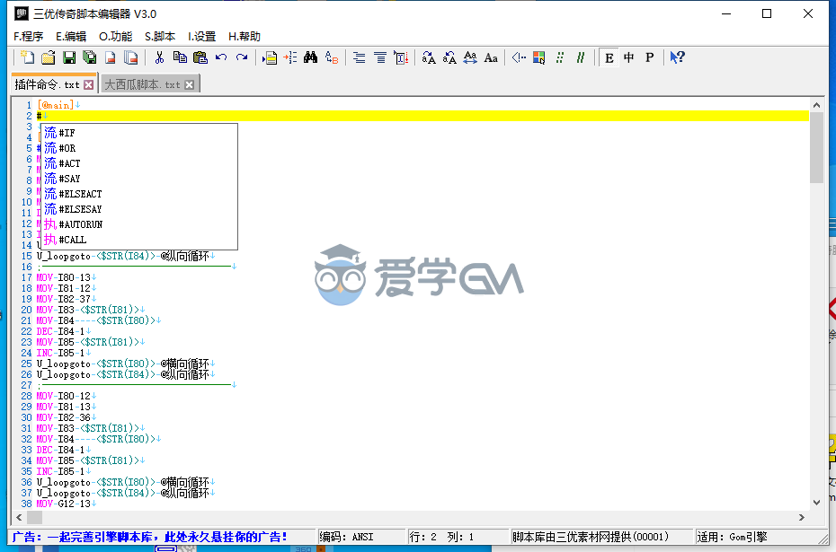Close the 插件命令.txt tab
Screen dimensions: 836x552
89,84
